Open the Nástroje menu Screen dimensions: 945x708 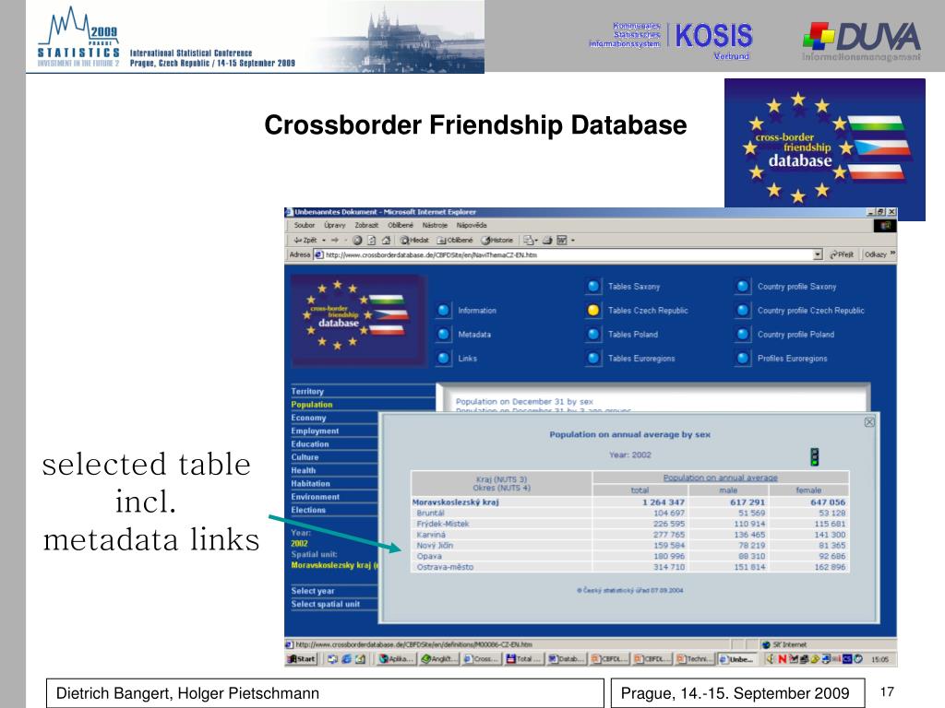coord(435,225)
